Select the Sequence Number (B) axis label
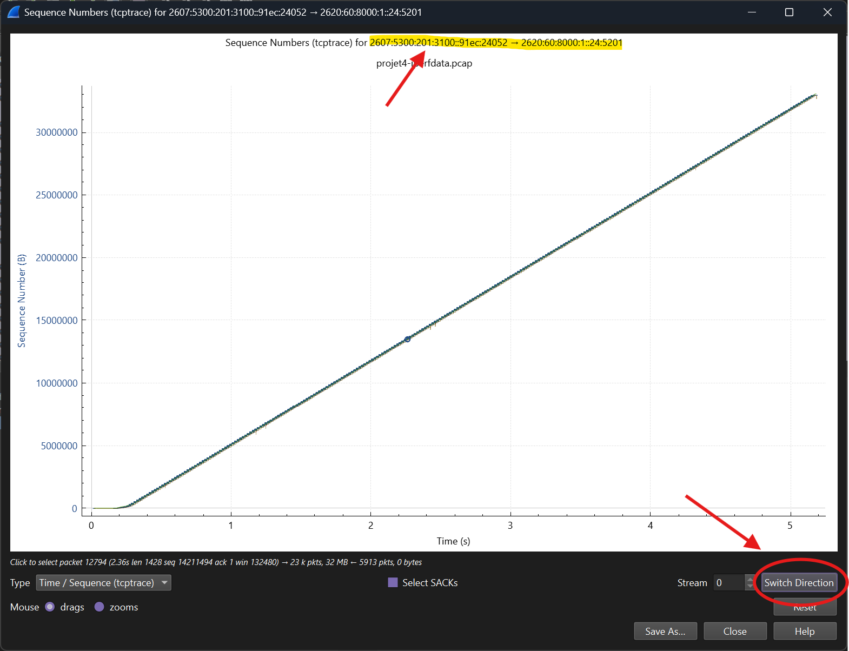This screenshot has height=651, width=849. click(x=22, y=301)
